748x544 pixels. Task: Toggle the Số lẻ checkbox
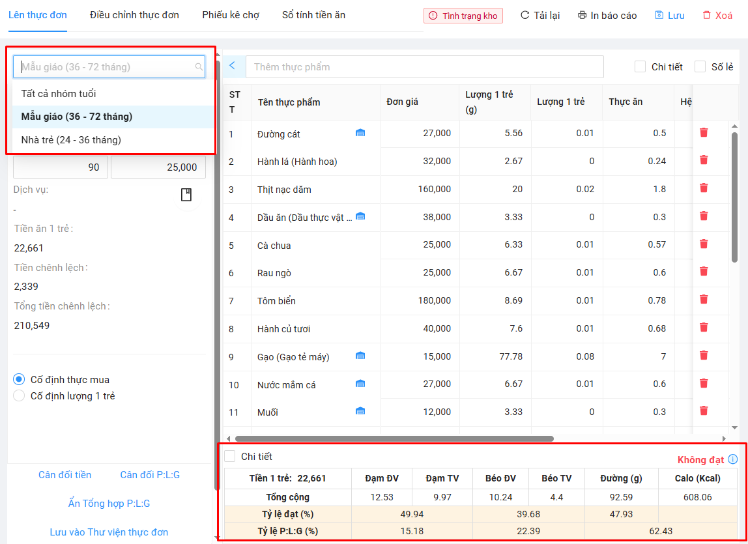coord(700,66)
